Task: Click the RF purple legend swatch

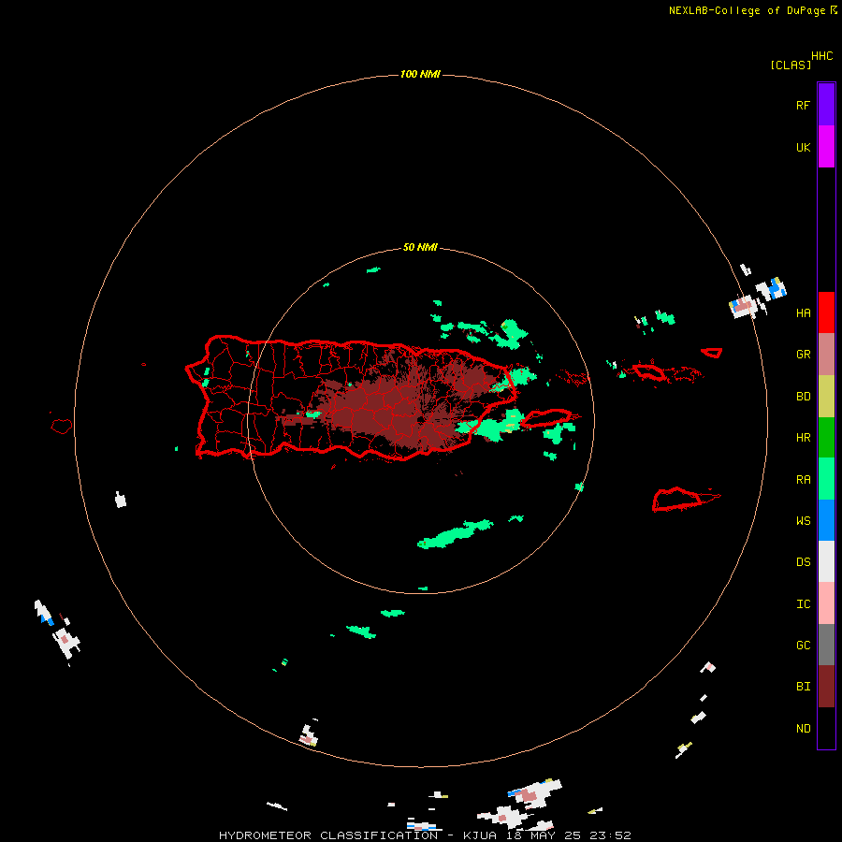Action: coord(826,105)
